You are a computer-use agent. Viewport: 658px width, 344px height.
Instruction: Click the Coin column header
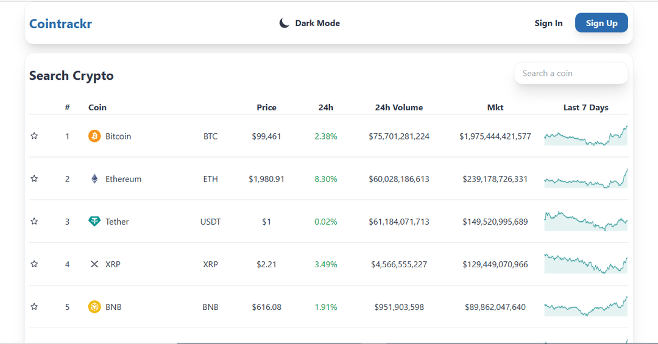pyautogui.click(x=97, y=107)
